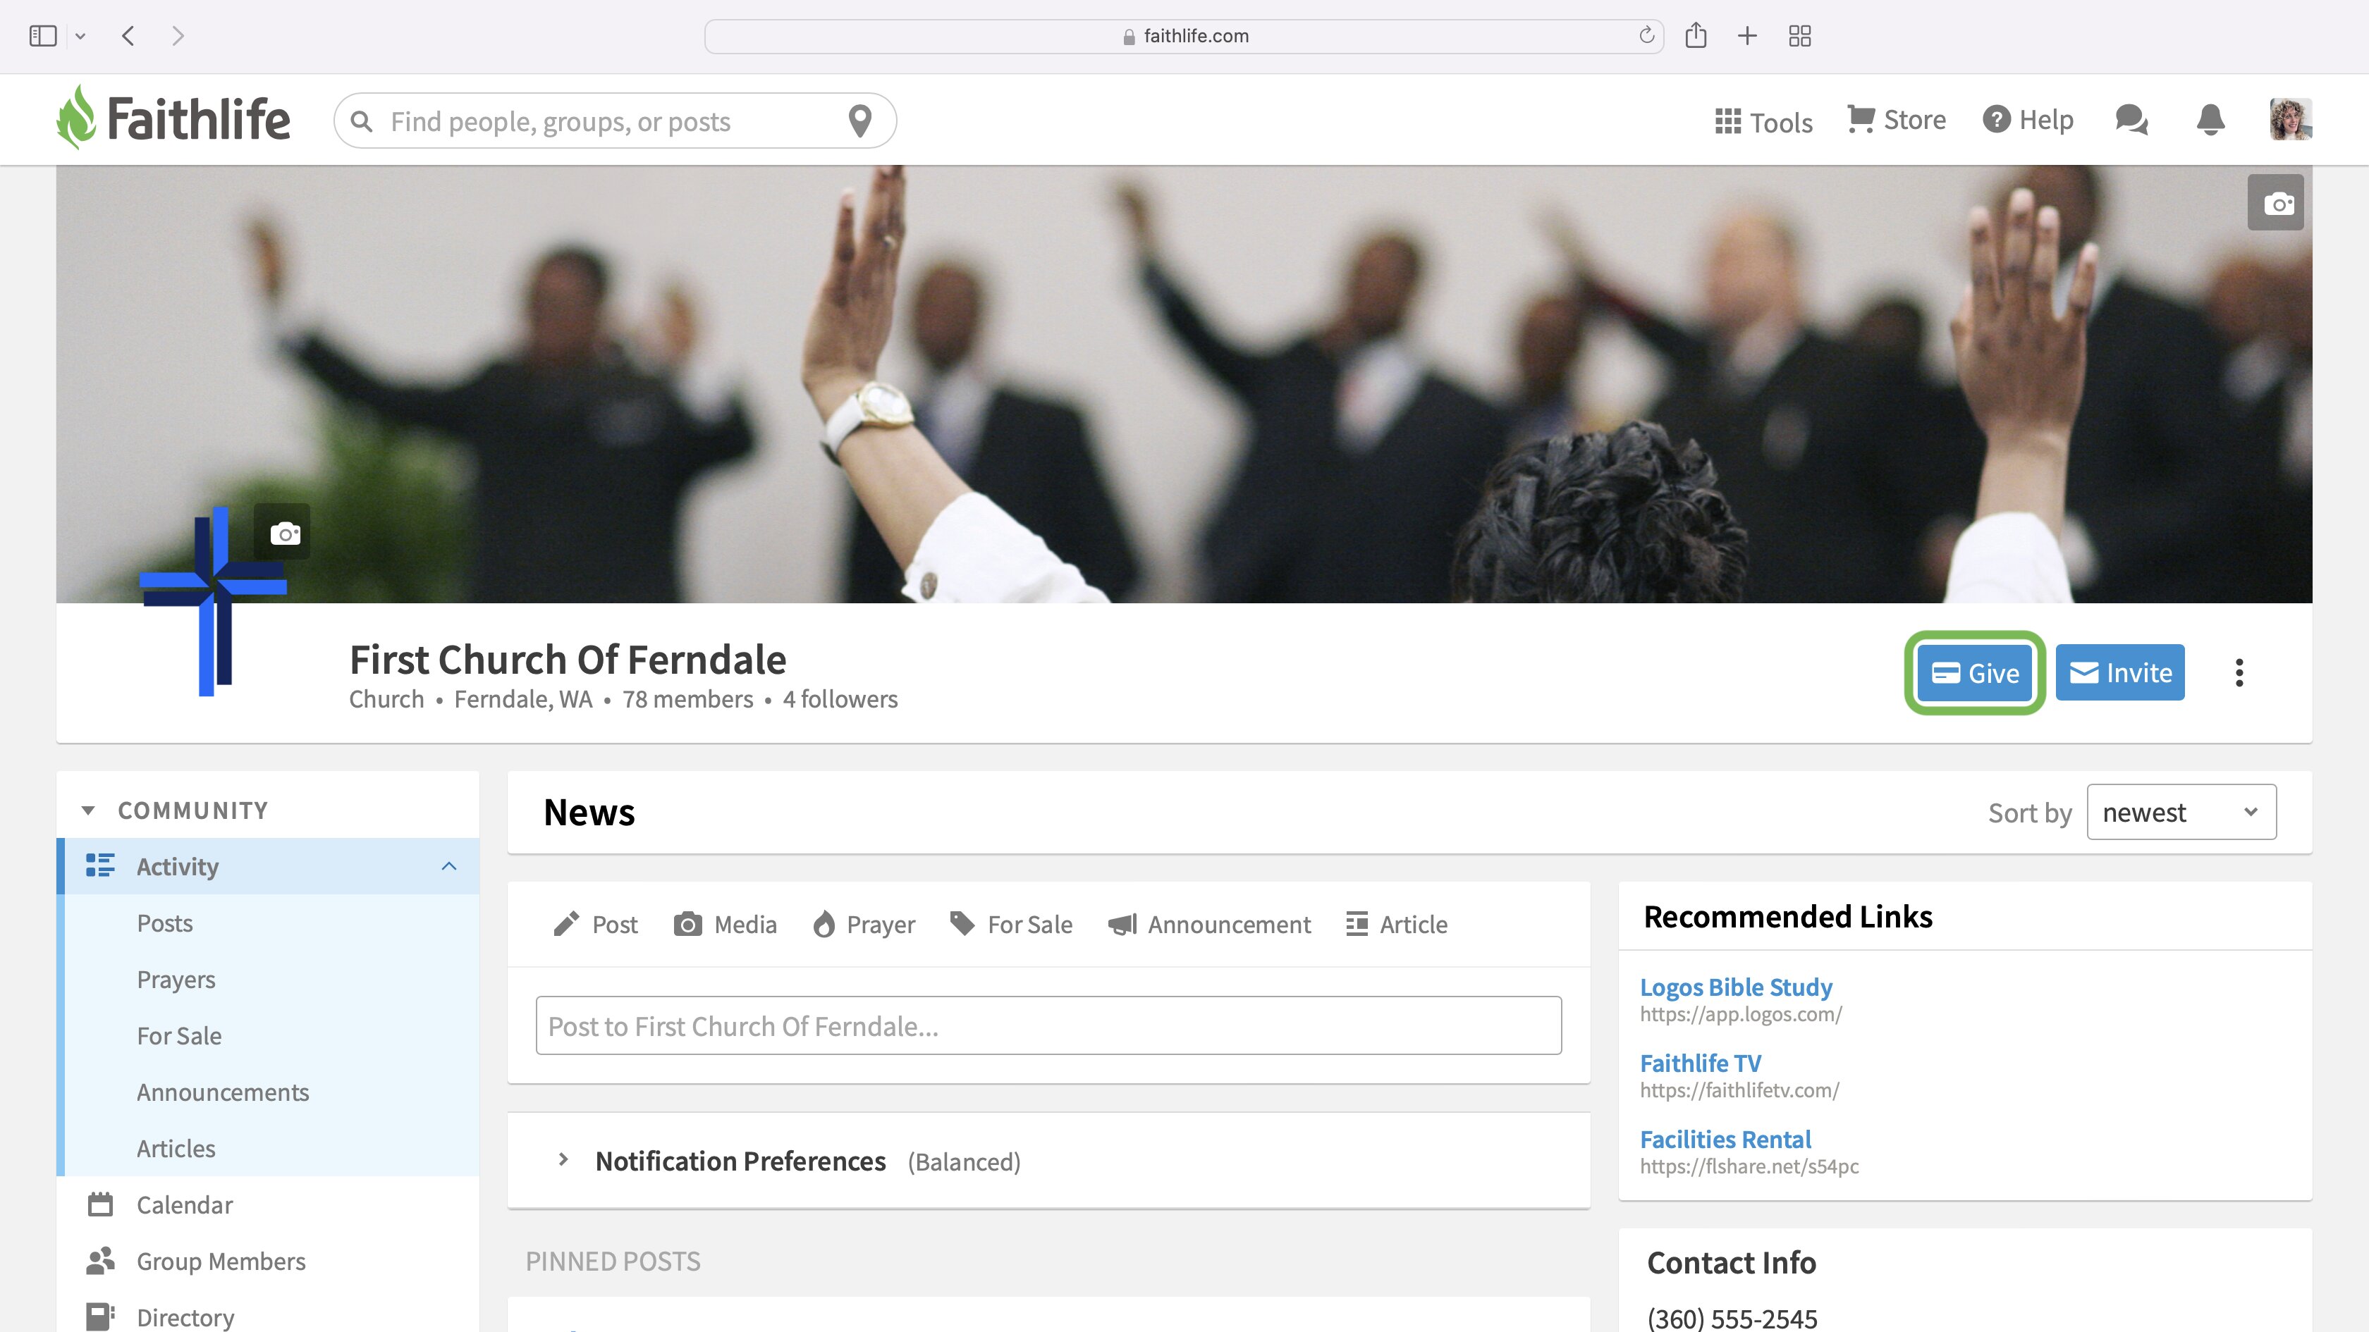Open the three-dot more options menu
This screenshot has height=1332, width=2369.
[2239, 672]
